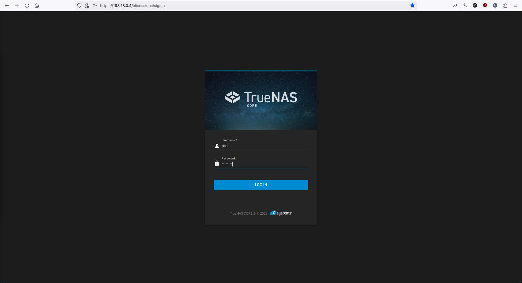This screenshot has width=522, height=283.
Task: View the padlock connection security warning
Action: (x=87, y=6)
